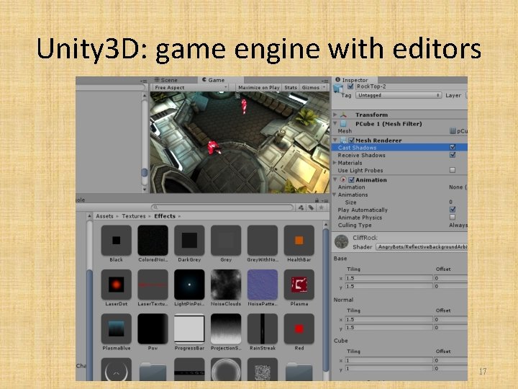This screenshot has width=518, height=389.
Task: Collapse the Animation component
Action: [335, 179]
